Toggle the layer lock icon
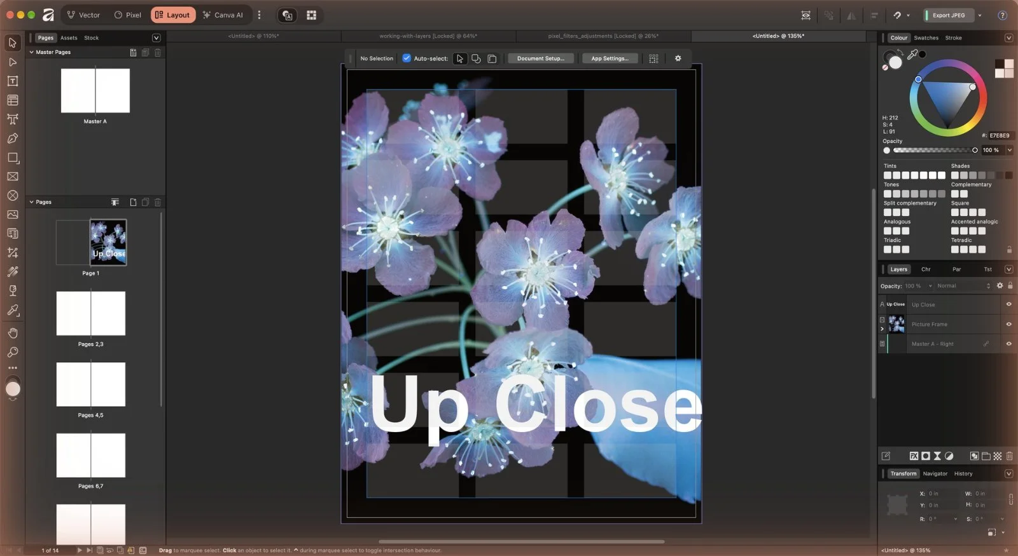The image size is (1018, 556). tap(1010, 286)
